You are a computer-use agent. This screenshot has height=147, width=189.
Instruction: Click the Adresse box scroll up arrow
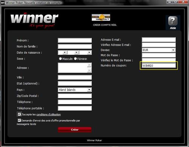pyautogui.click(x=89, y=65)
